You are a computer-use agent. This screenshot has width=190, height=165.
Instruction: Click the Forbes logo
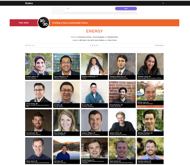point(29,3)
